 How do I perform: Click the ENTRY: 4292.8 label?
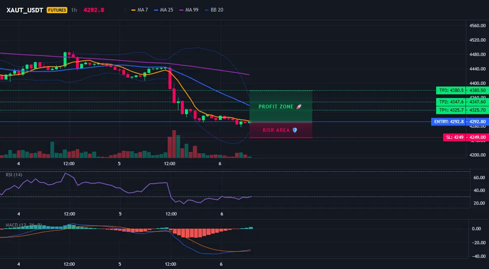(448, 122)
